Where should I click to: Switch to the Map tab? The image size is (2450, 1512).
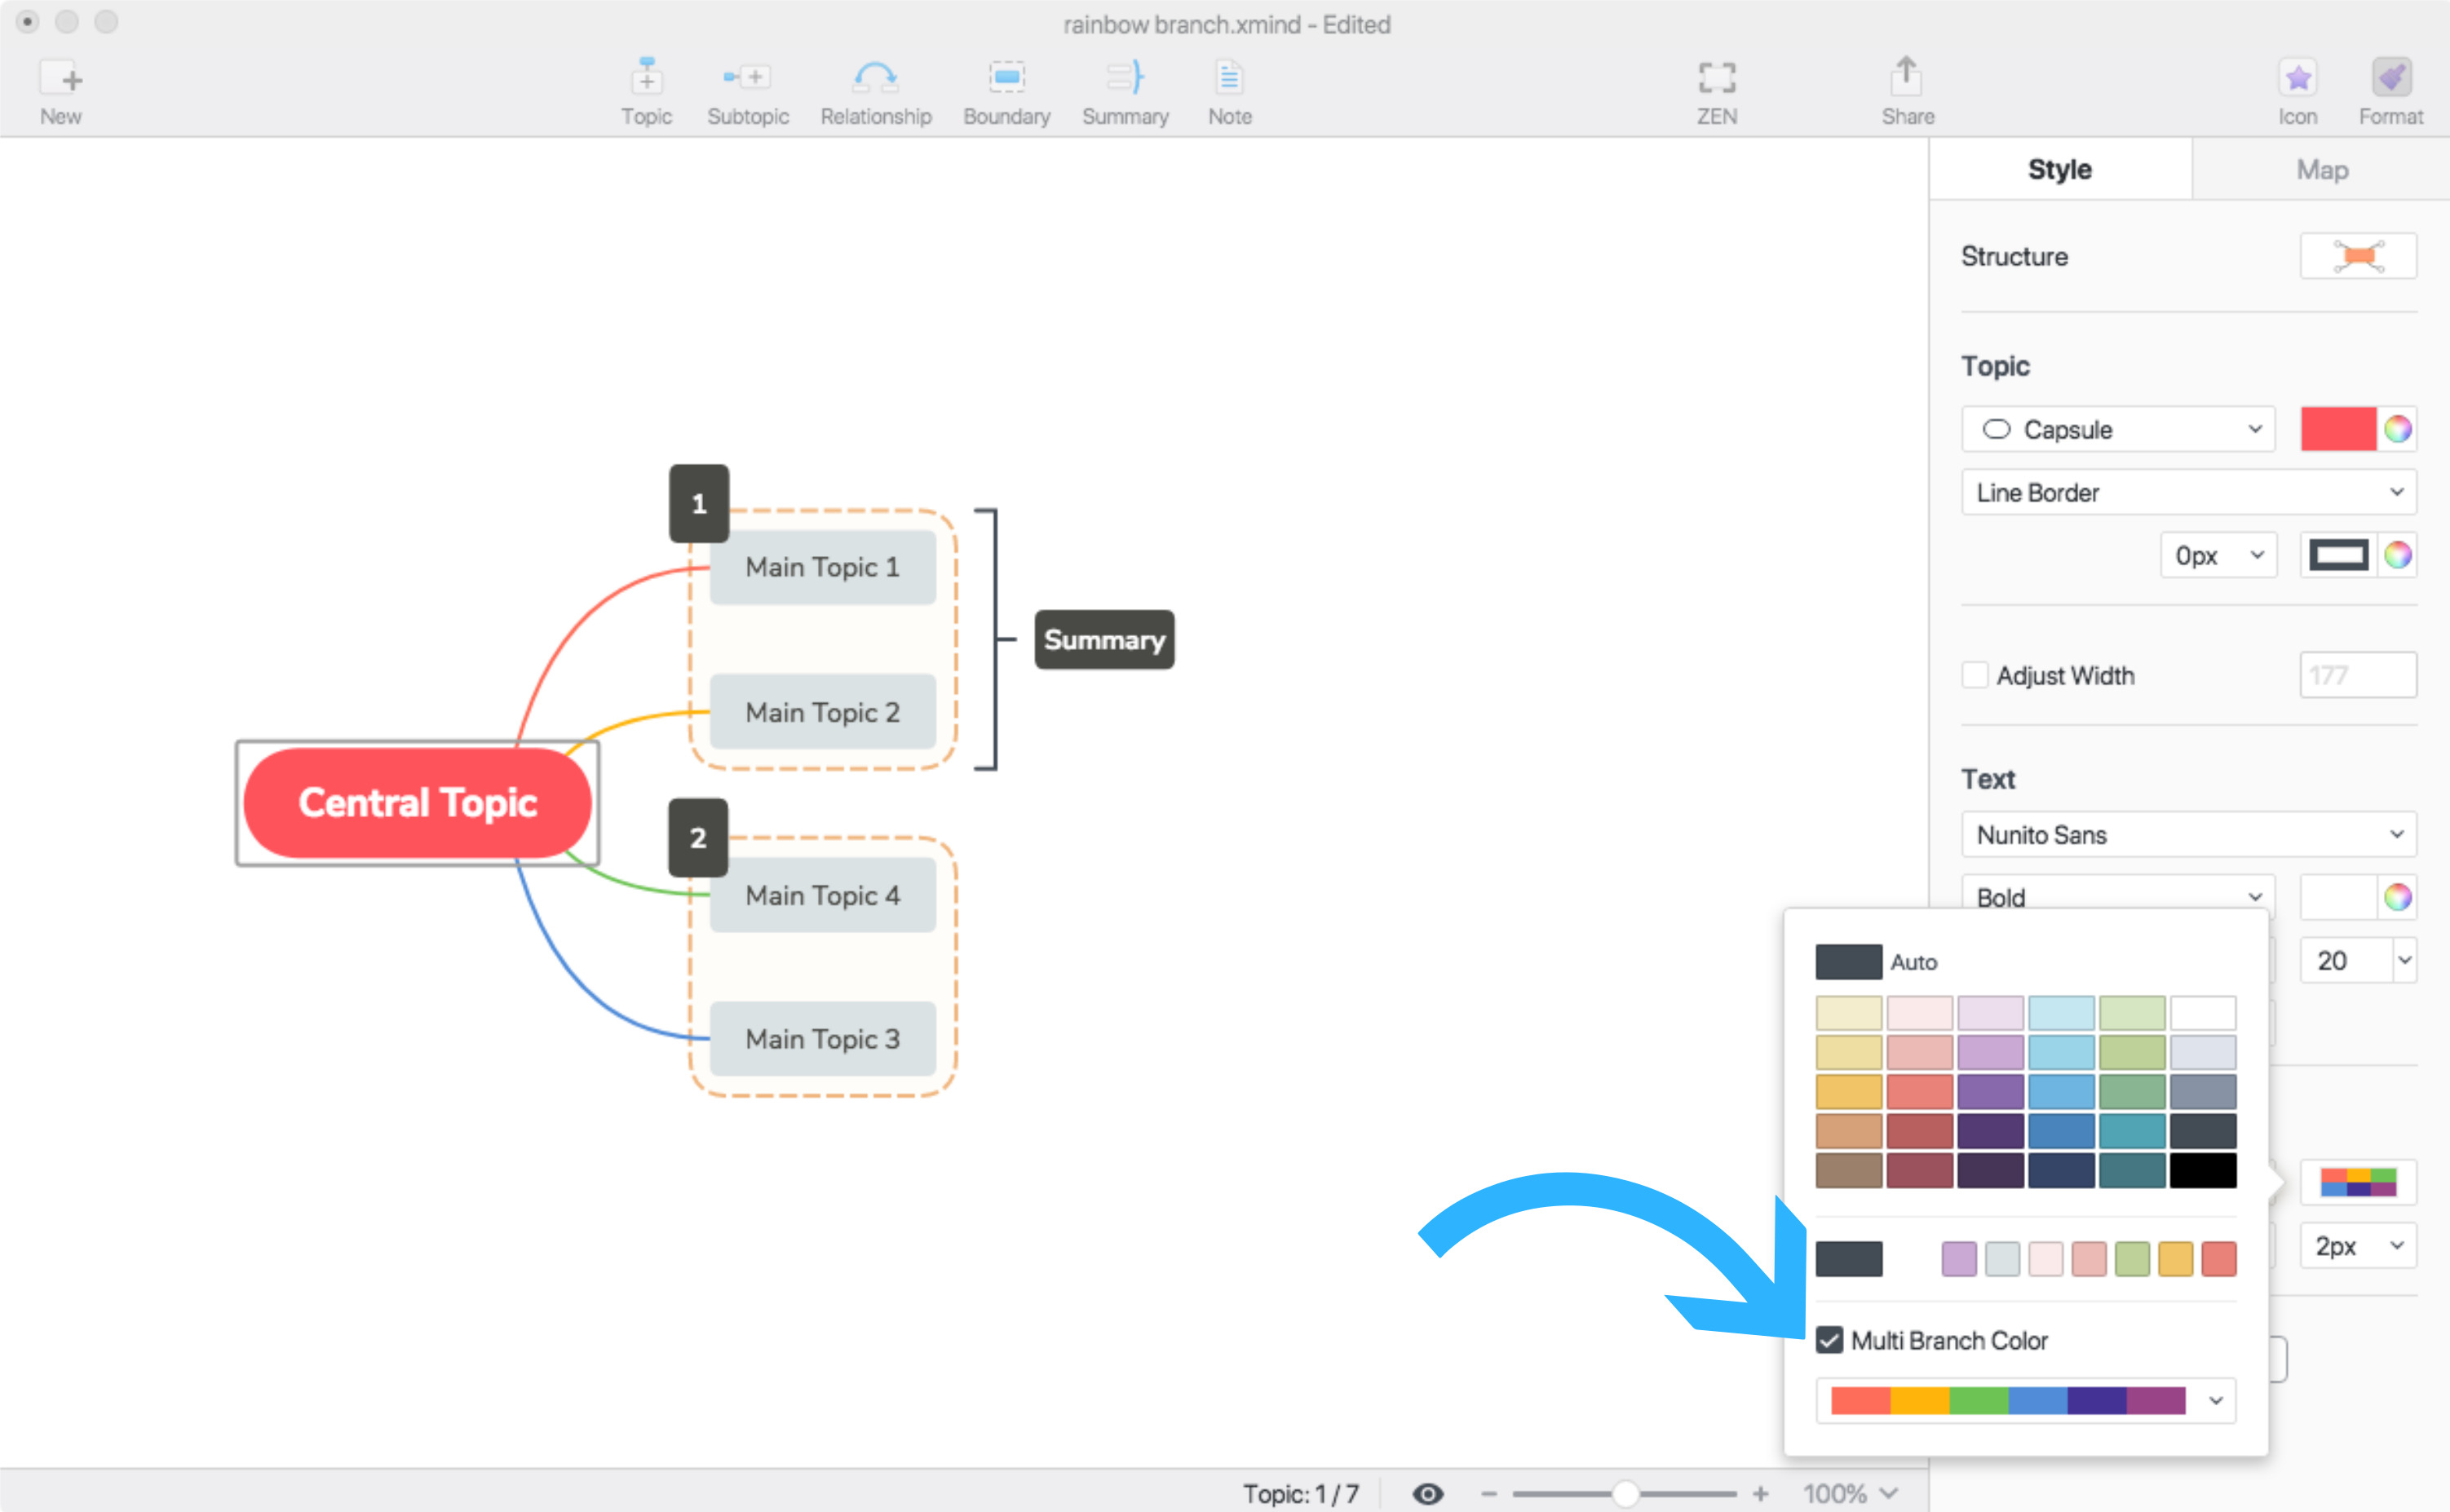[2321, 169]
